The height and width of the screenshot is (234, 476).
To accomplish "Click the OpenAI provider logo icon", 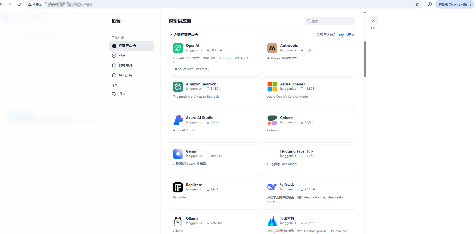I will click(178, 48).
